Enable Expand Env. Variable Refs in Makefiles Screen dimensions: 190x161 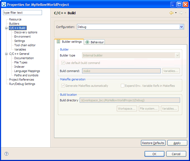pyautogui.click(x=123, y=86)
